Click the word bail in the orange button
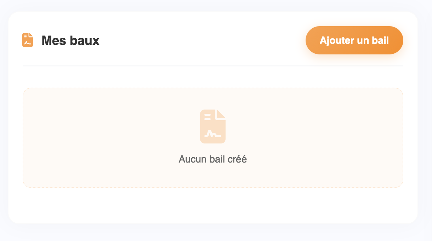The height and width of the screenshot is (241, 432). point(380,40)
